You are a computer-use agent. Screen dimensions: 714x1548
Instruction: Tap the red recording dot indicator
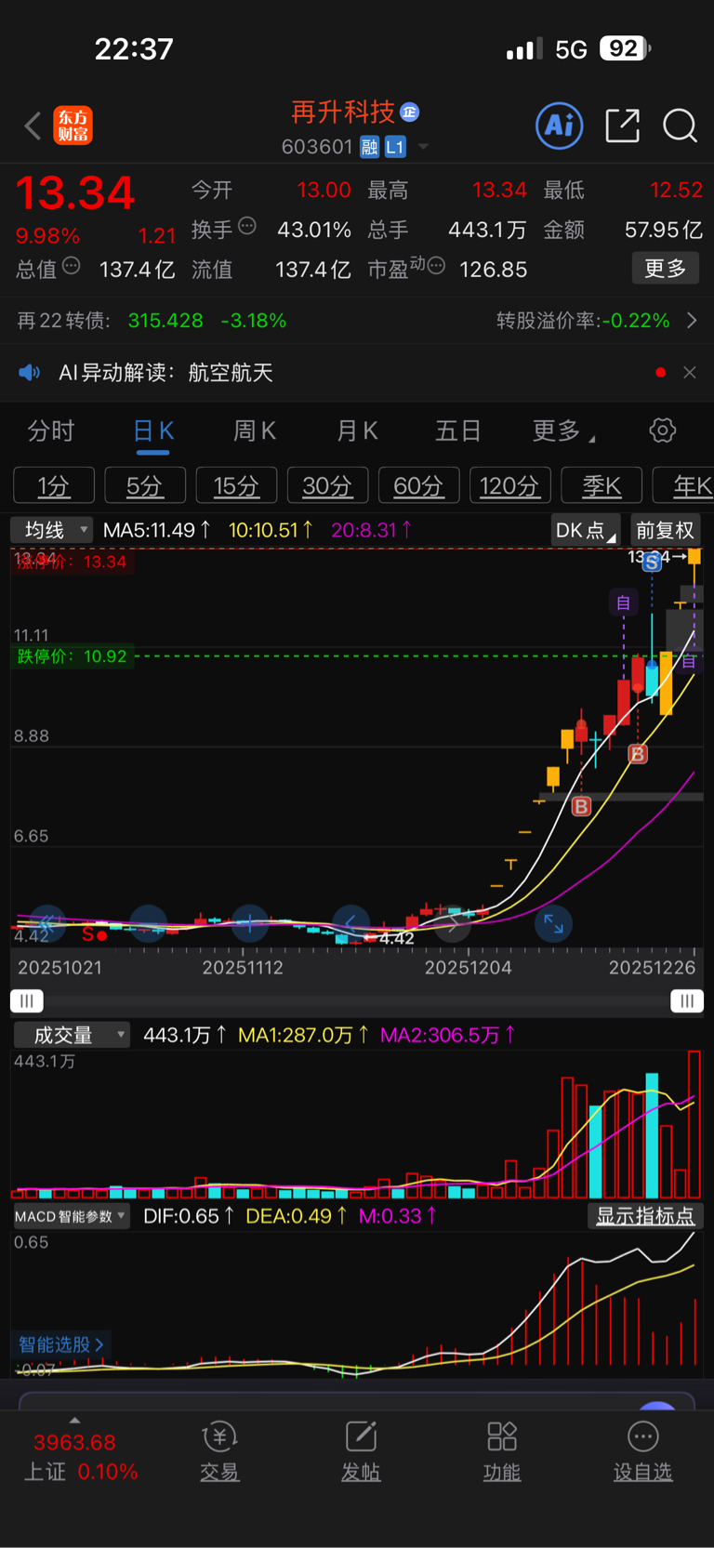click(x=660, y=373)
